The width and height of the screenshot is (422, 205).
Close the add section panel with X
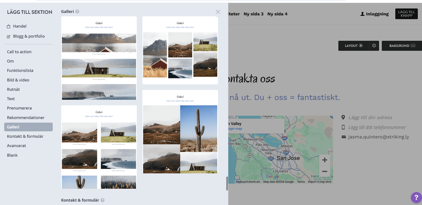(218, 12)
